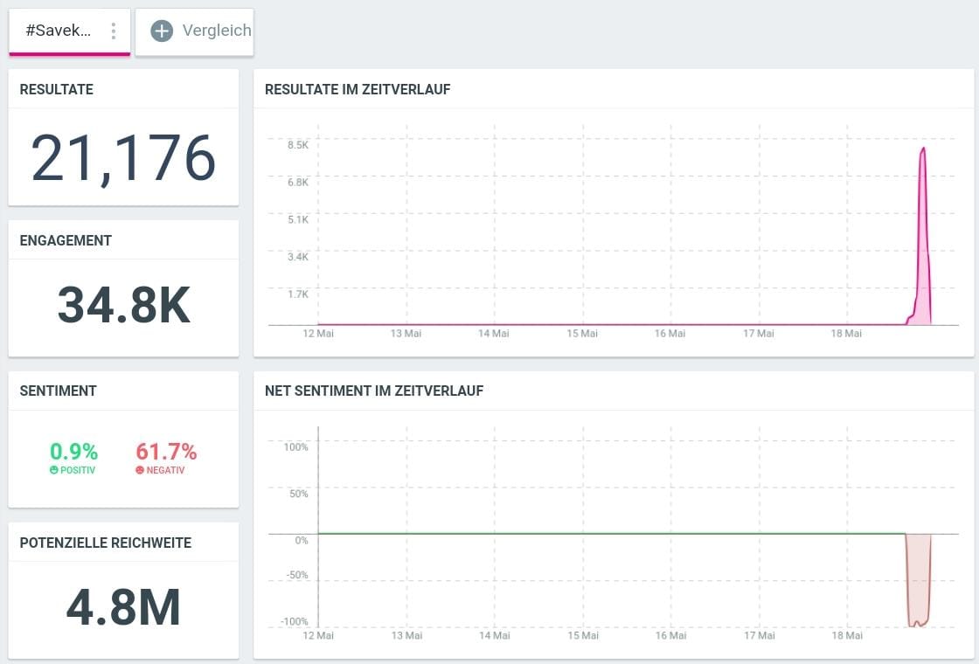Click 16 Mai on the sentiment chart axis
The width and height of the screenshot is (979, 664).
tap(671, 635)
